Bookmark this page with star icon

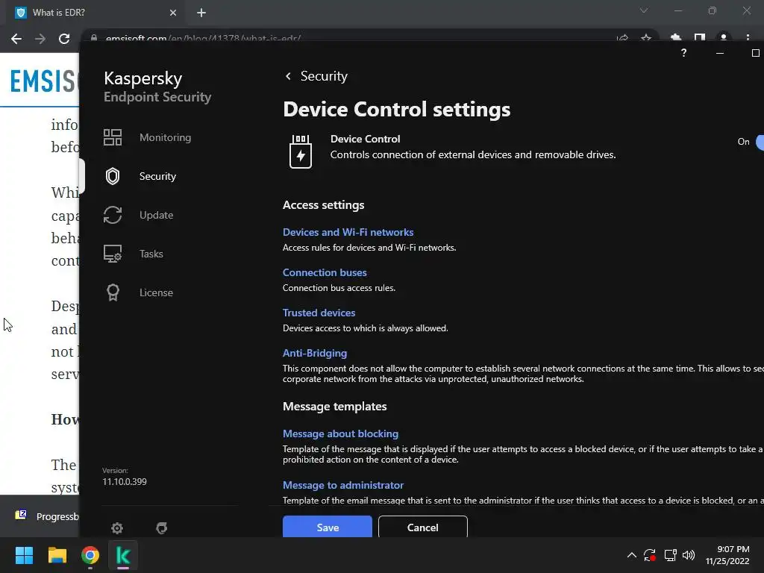646,38
